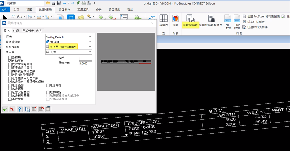Open the 零件选择集 3D 实体 dropdown

[x=68, y=42]
